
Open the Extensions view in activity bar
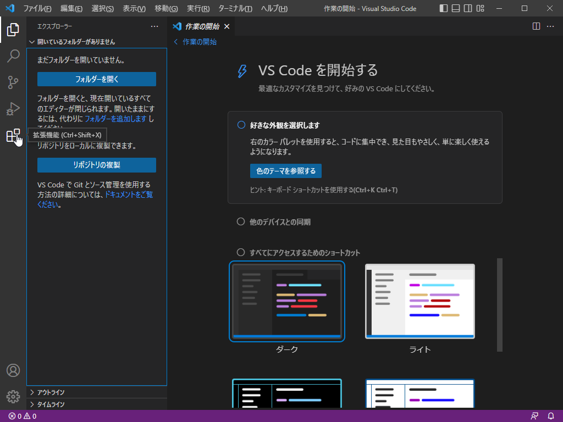click(13, 136)
